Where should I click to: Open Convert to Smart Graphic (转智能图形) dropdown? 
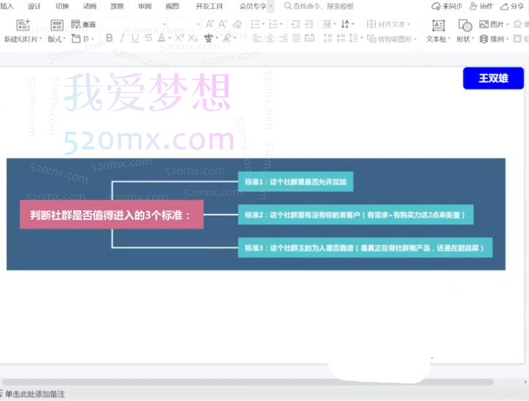391,39
